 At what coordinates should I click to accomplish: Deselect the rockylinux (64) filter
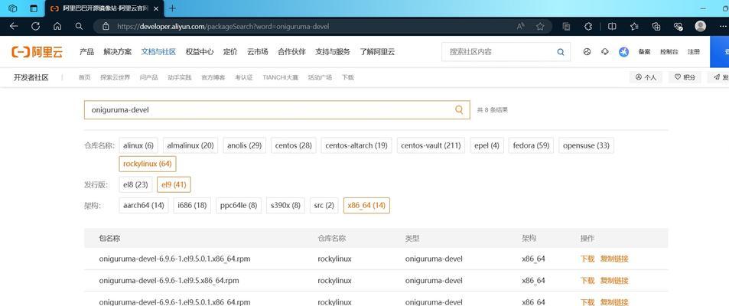point(148,164)
